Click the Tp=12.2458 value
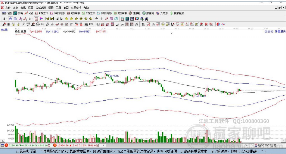 coord(35,31)
